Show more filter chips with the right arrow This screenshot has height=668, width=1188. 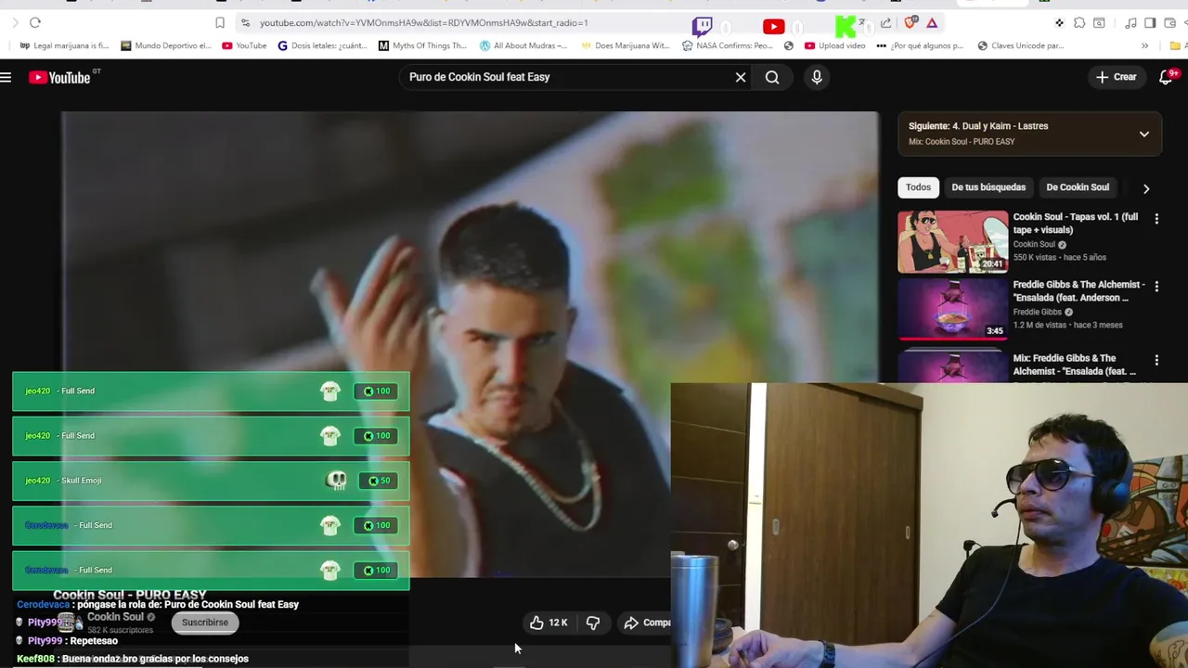click(1146, 188)
